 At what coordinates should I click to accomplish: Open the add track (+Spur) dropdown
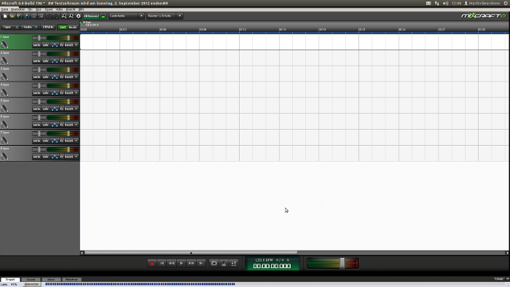[10, 27]
